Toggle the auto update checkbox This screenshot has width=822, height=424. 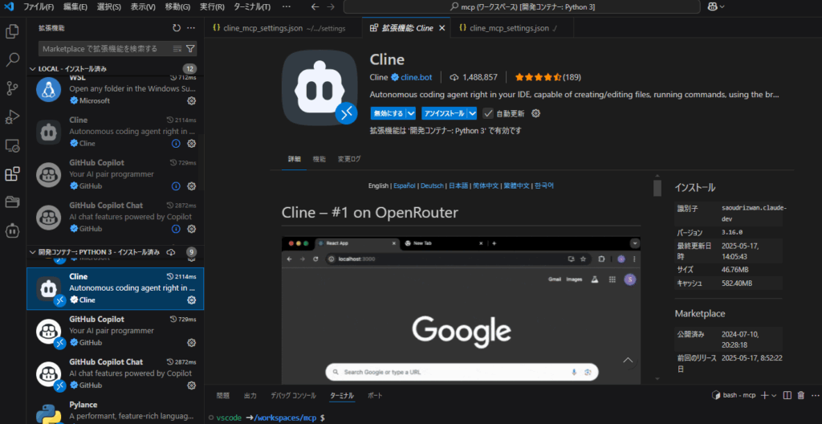[x=488, y=113]
